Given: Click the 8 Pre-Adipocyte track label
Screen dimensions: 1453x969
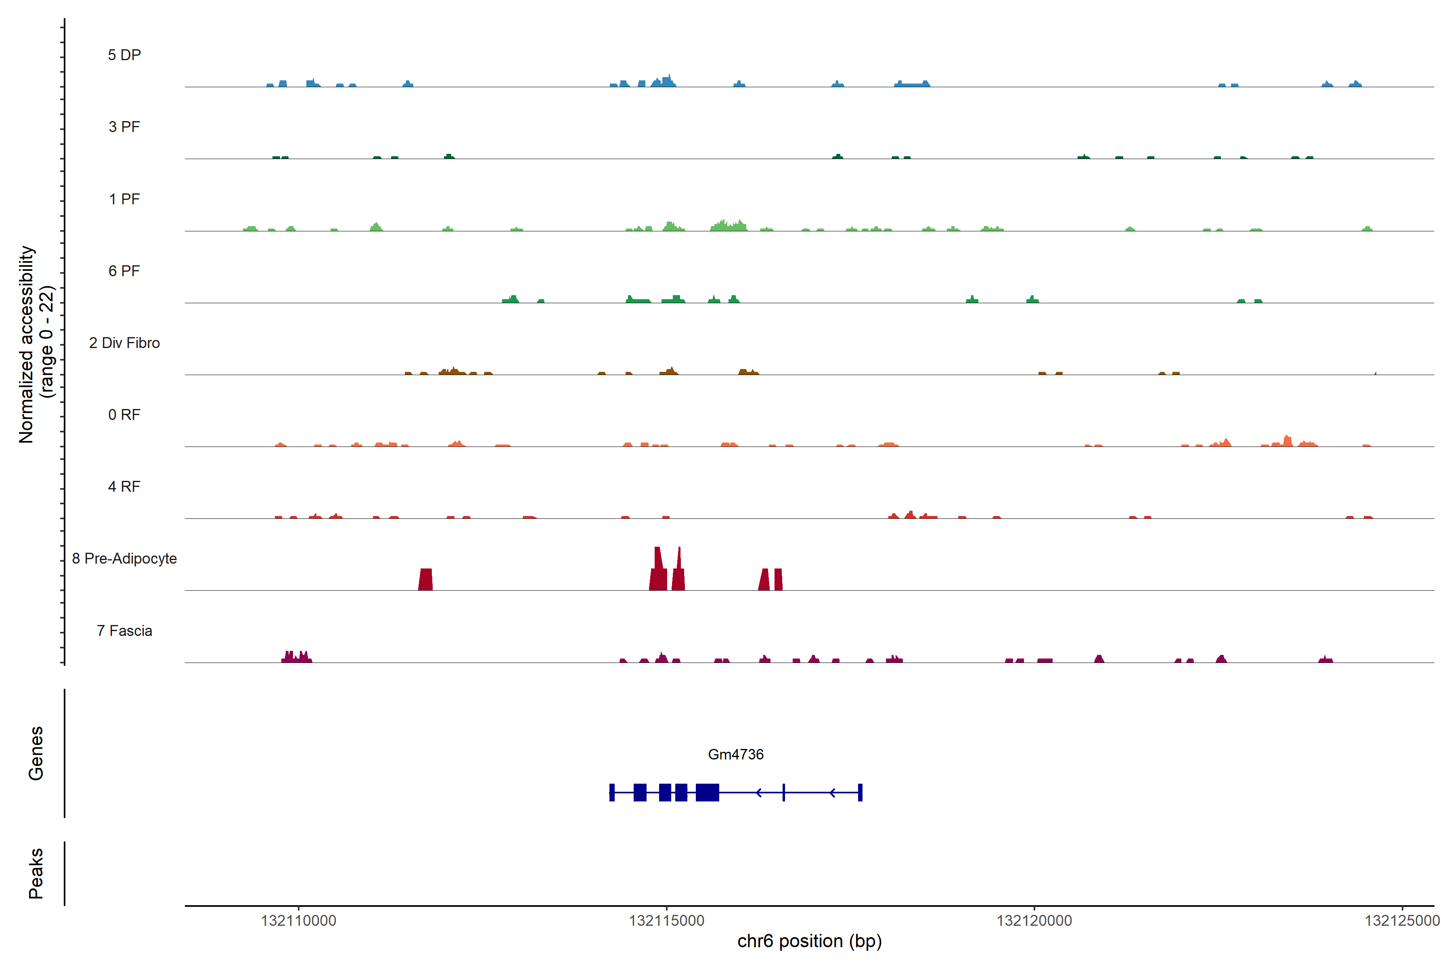Looking at the screenshot, I should coord(124,559).
